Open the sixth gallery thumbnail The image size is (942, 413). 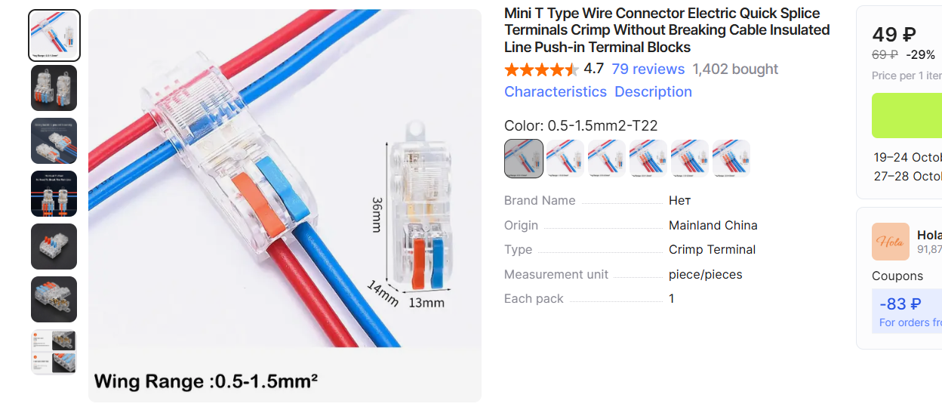coord(54,300)
